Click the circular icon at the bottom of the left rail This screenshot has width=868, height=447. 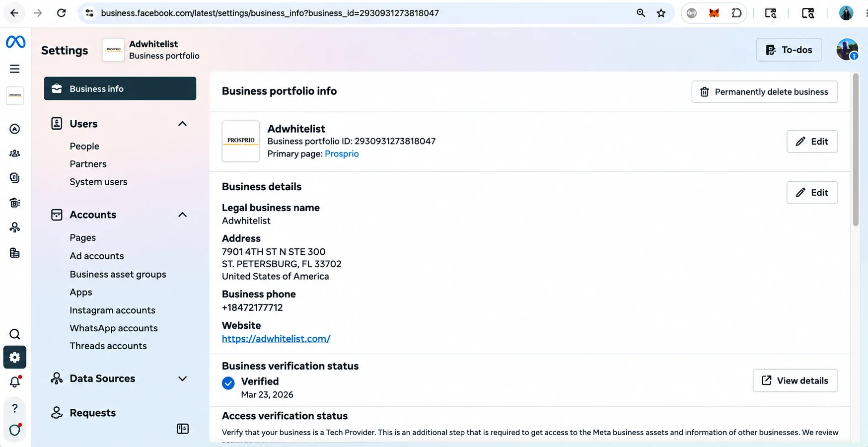pos(15,430)
